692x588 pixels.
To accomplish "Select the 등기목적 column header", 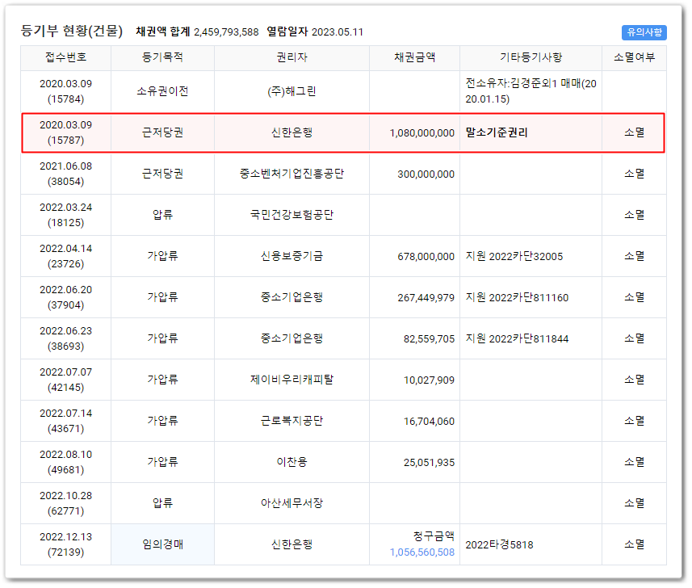I will point(162,57).
